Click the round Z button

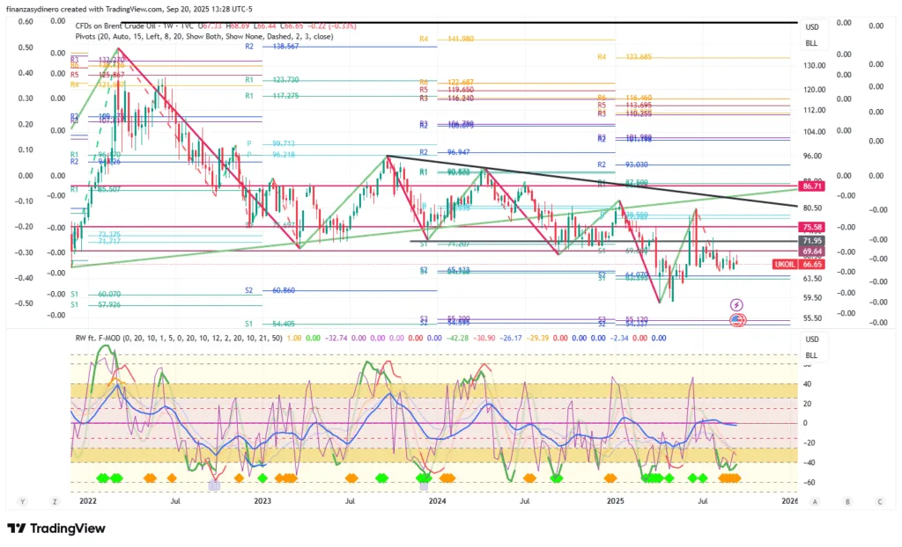coord(55,501)
